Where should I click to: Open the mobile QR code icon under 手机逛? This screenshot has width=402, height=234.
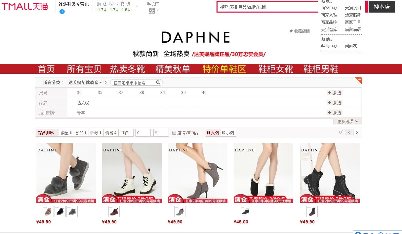[152, 11]
